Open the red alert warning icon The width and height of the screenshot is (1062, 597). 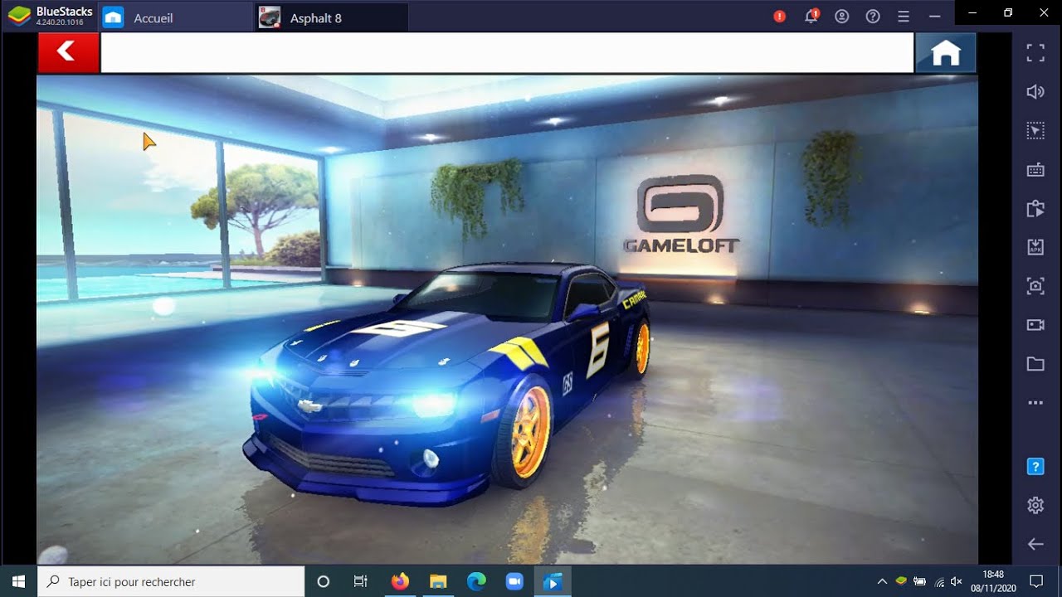pos(779,17)
